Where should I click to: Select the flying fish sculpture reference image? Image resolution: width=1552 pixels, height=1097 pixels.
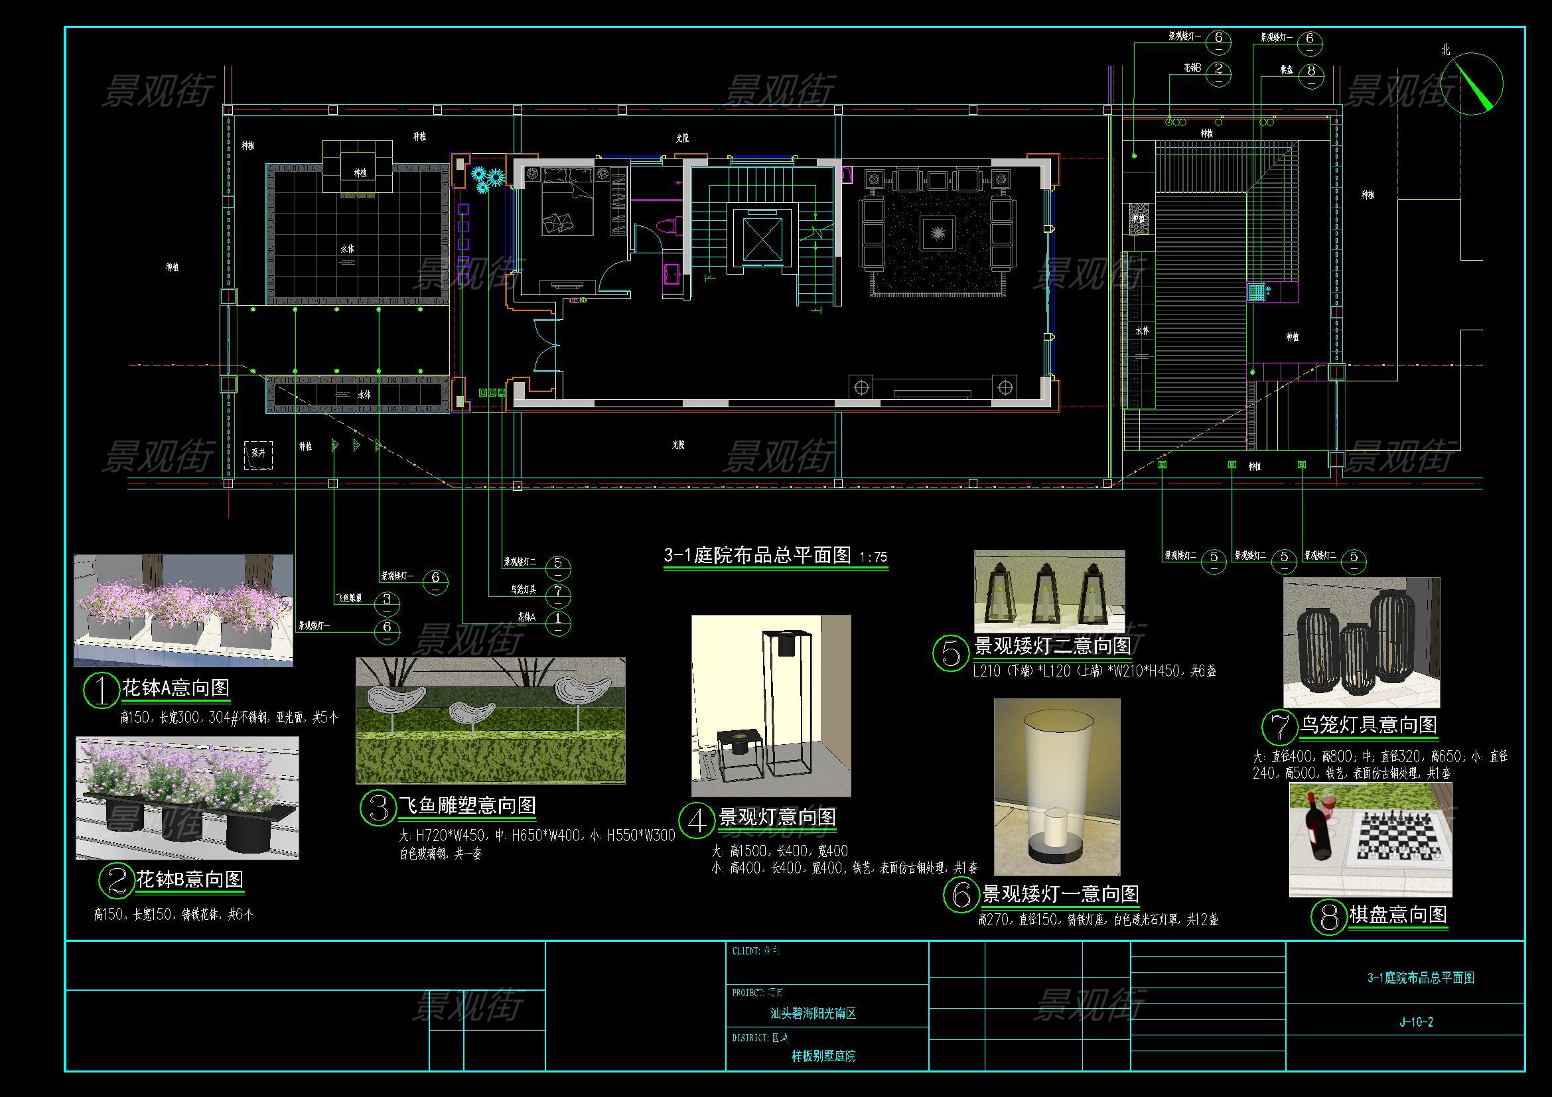(490, 720)
